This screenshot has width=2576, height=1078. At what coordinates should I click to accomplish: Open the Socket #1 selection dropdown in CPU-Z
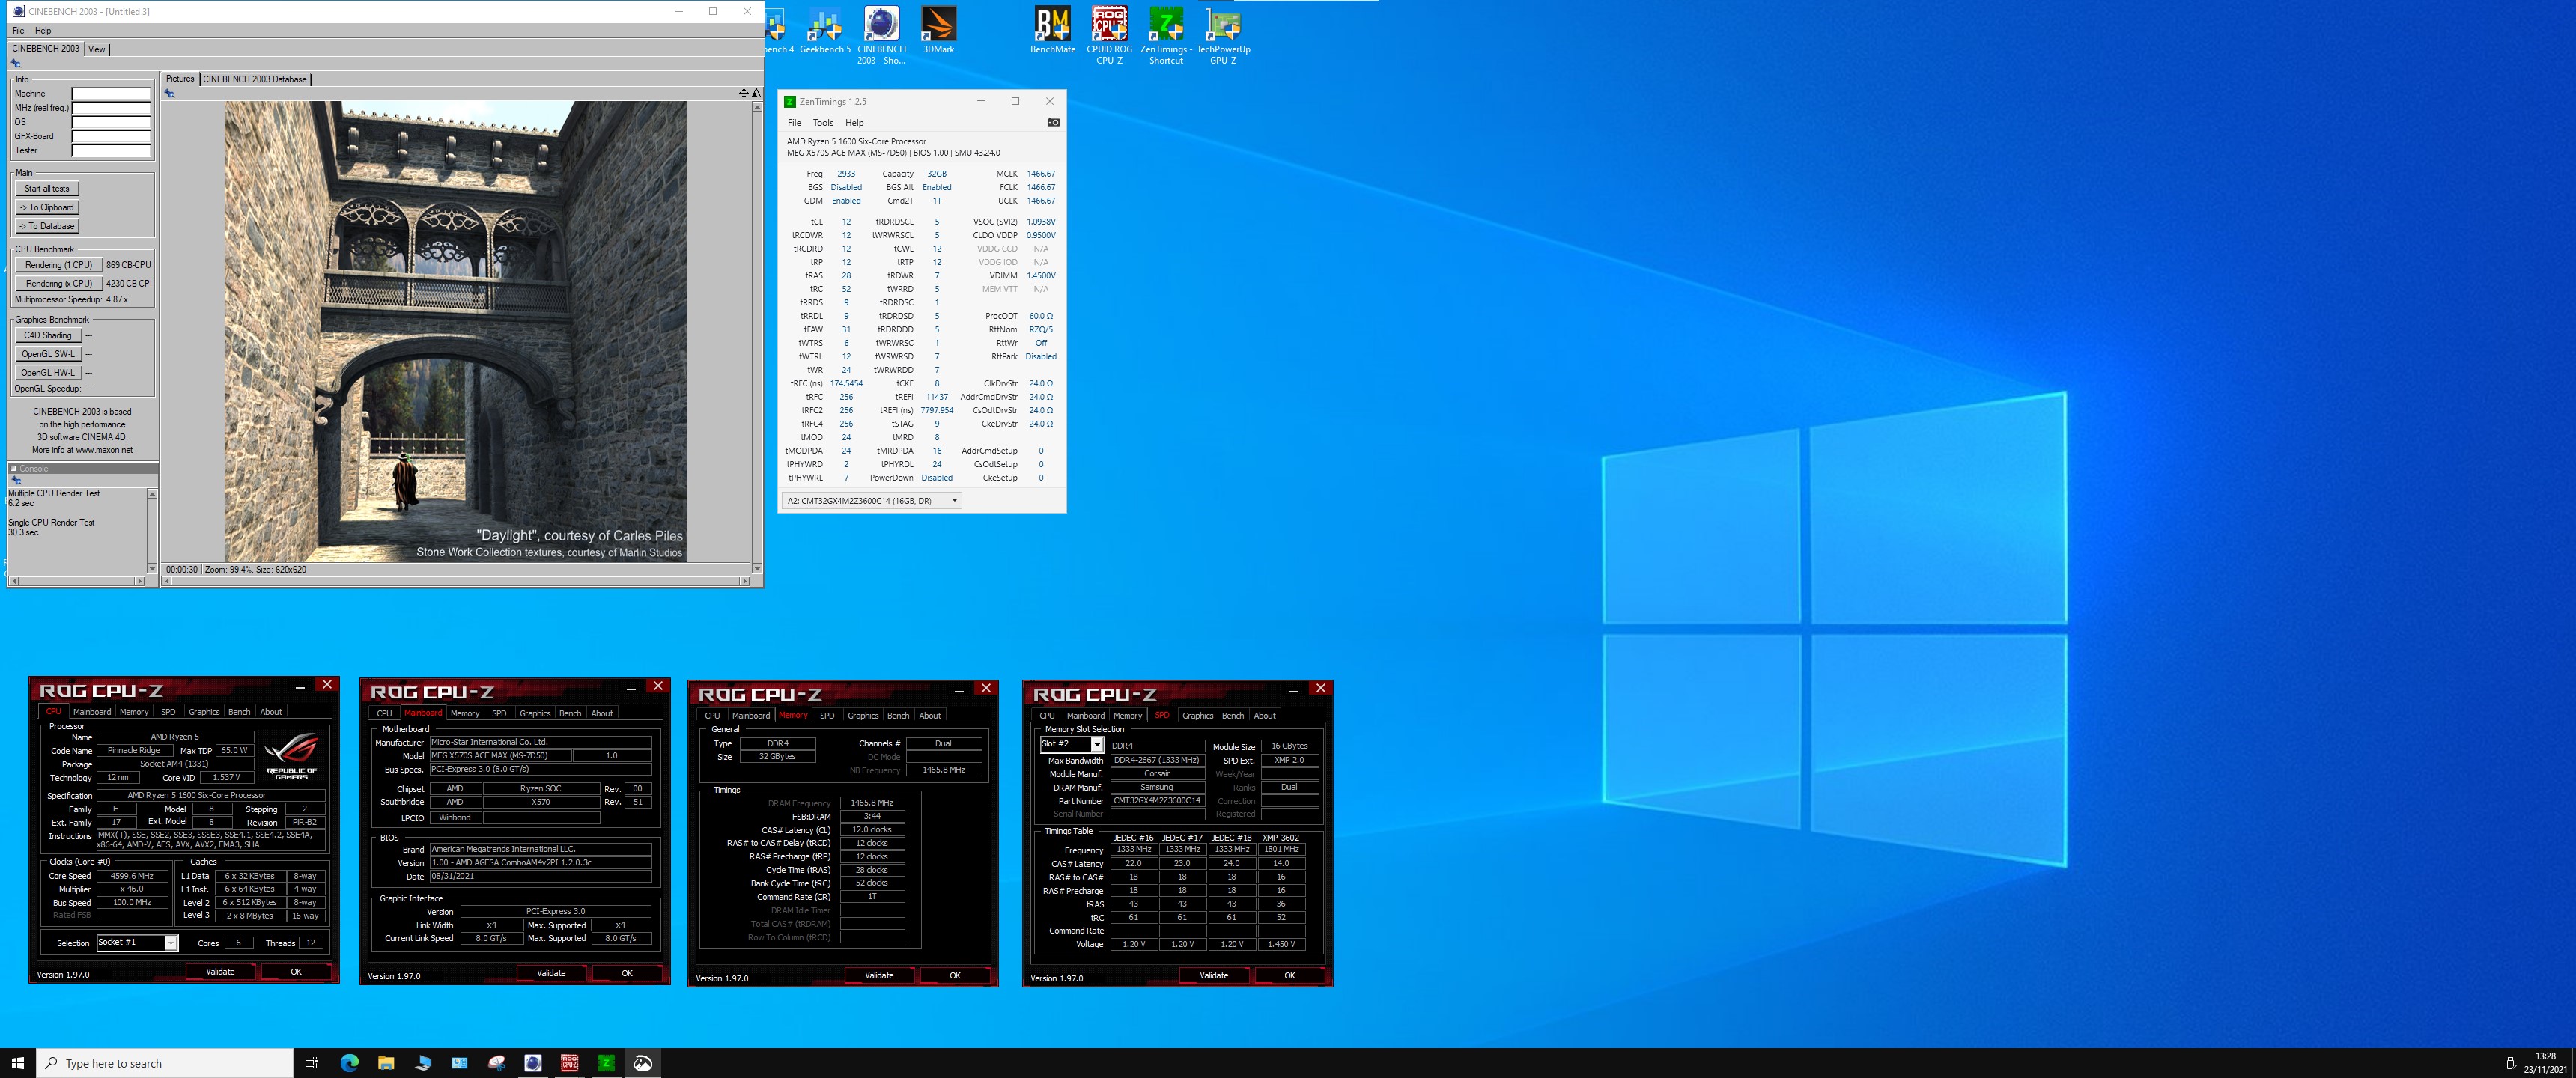[x=171, y=943]
